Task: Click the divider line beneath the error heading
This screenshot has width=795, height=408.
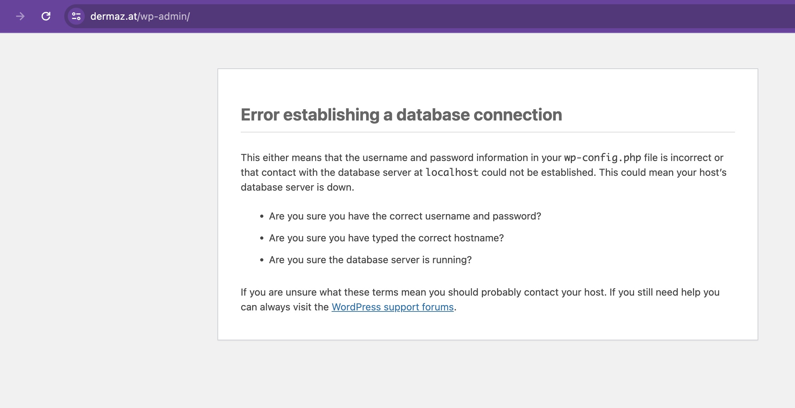Action: (488, 132)
